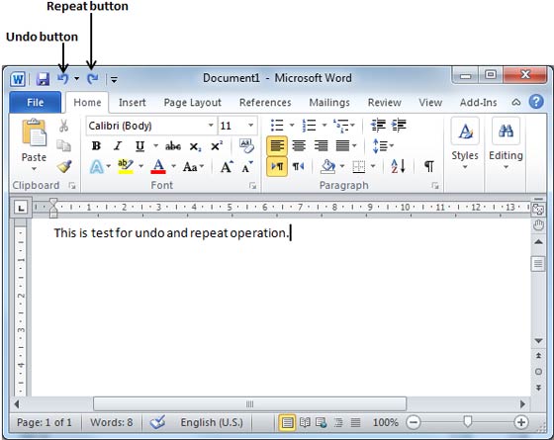Click the zoom slider handle
Viewport: 554px width, 440px height.
click(467, 421)
